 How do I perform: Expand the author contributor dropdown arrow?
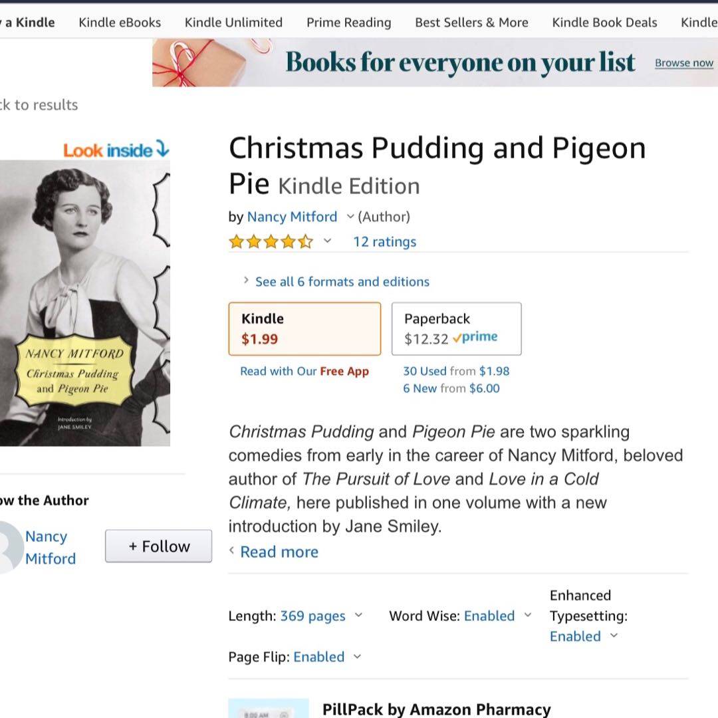pyautogui.click(x=350, y=217)
